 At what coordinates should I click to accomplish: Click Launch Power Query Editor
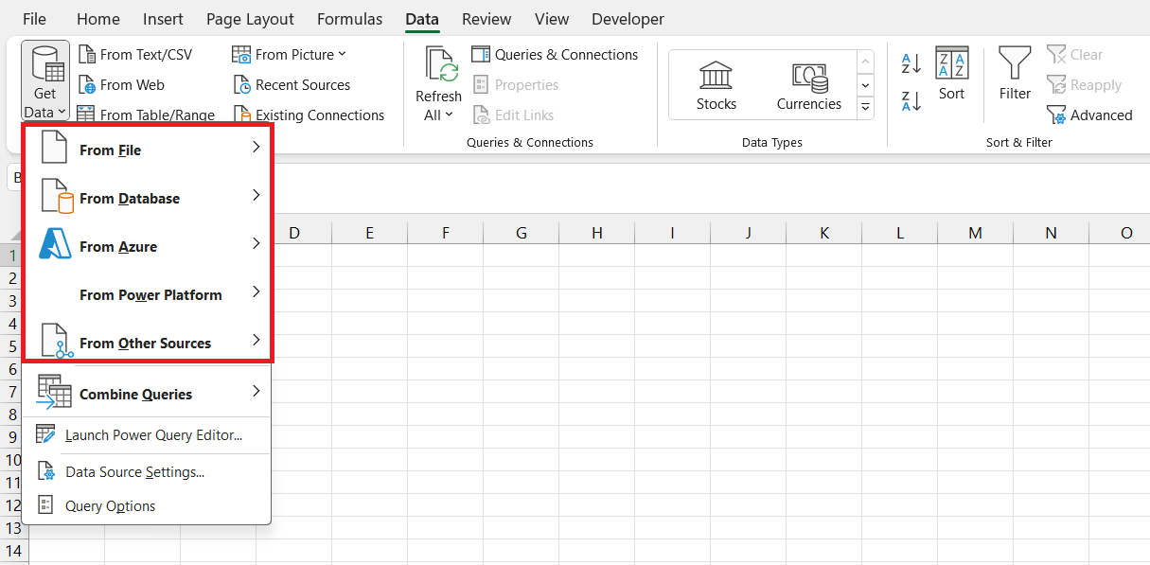(147, 435)
